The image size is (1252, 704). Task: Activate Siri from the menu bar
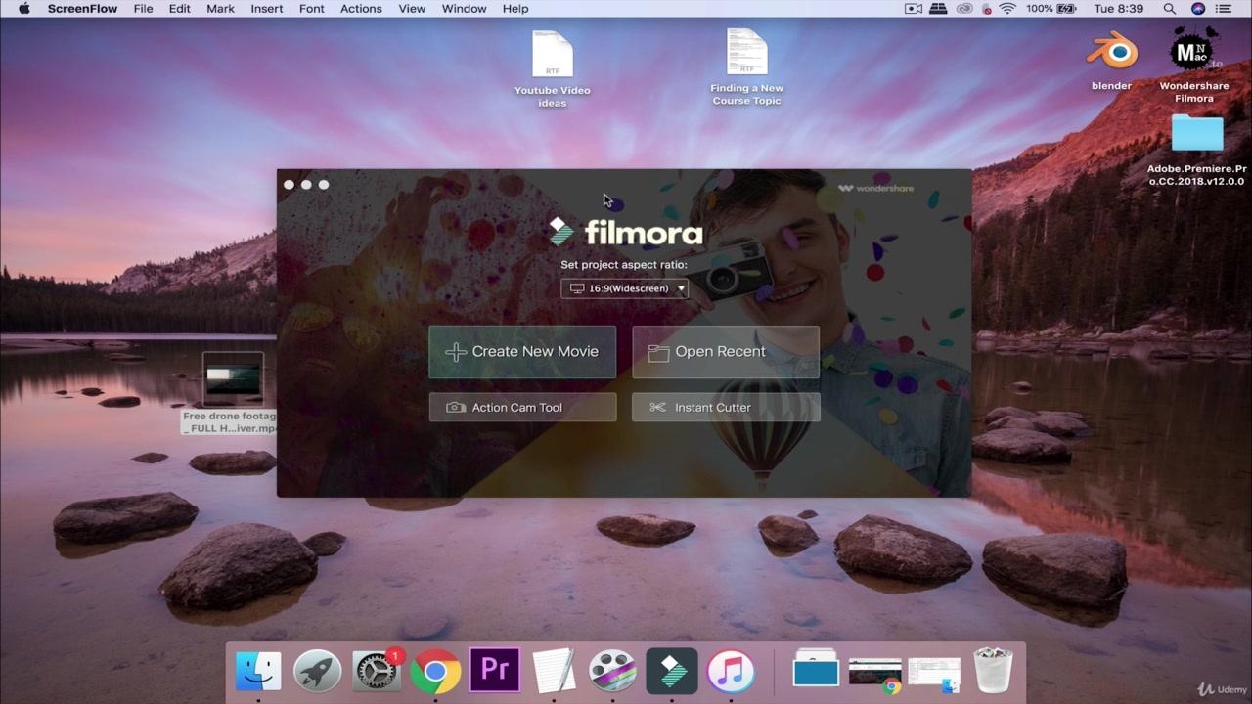[1198, 9]
